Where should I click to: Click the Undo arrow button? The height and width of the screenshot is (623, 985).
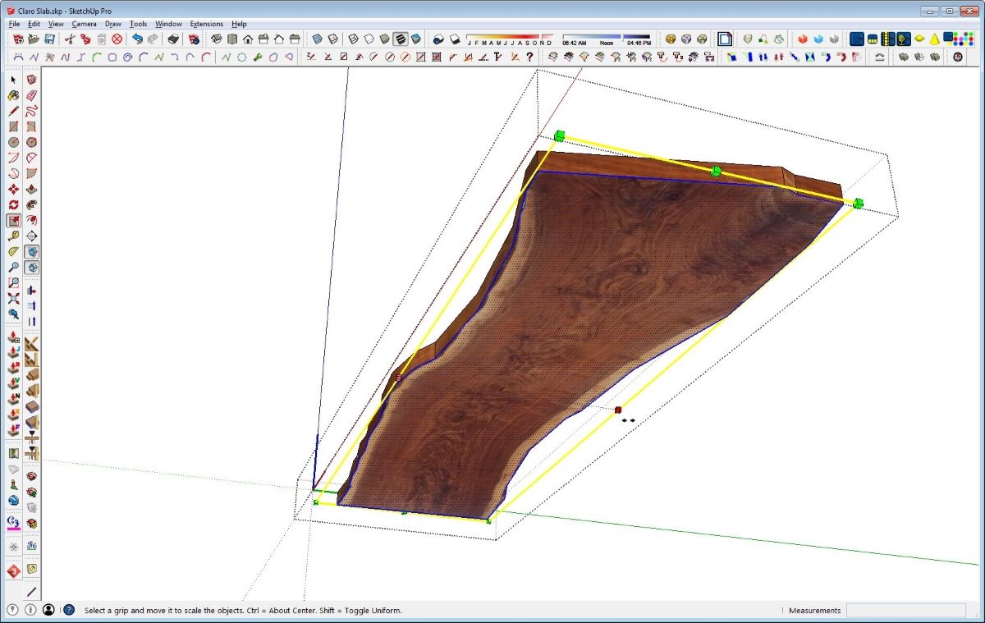[138, 39]
